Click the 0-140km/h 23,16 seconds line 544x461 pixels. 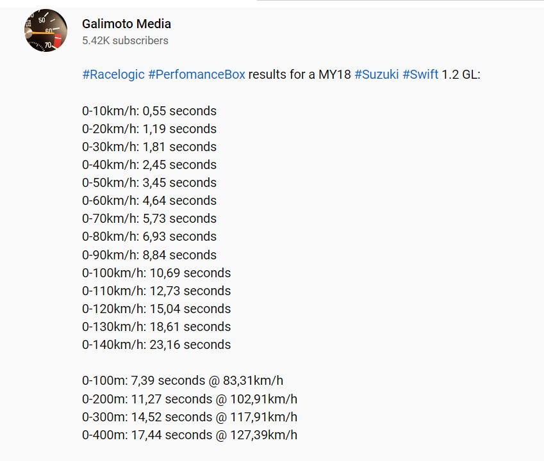pos(156,345)
